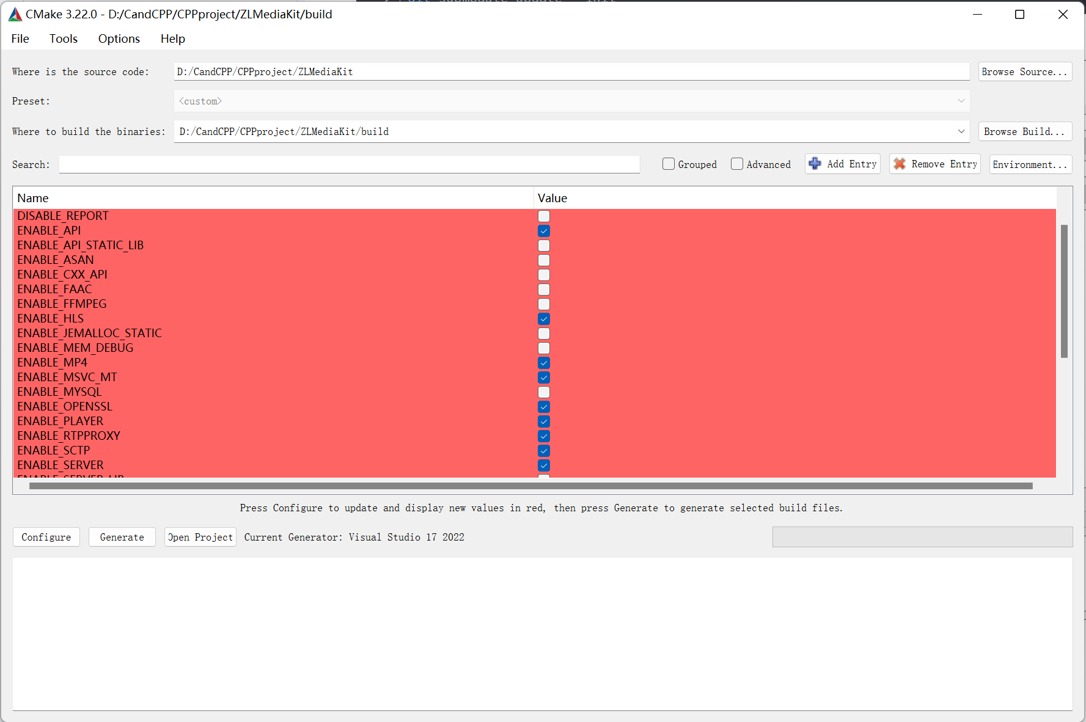The image size is (1086, 722).
Task: Uncheck the ENABLE_OPENSSL checkbox
Action: (544, 407)
